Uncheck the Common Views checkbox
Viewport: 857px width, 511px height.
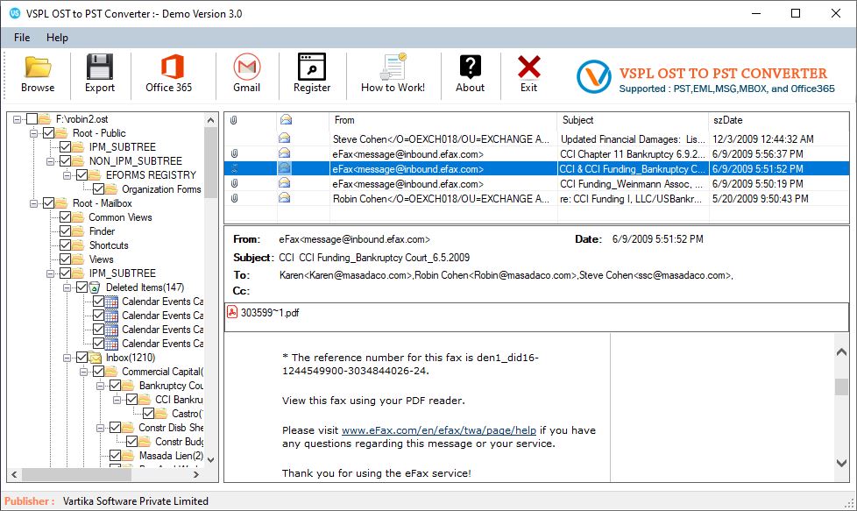coord(65,217)
